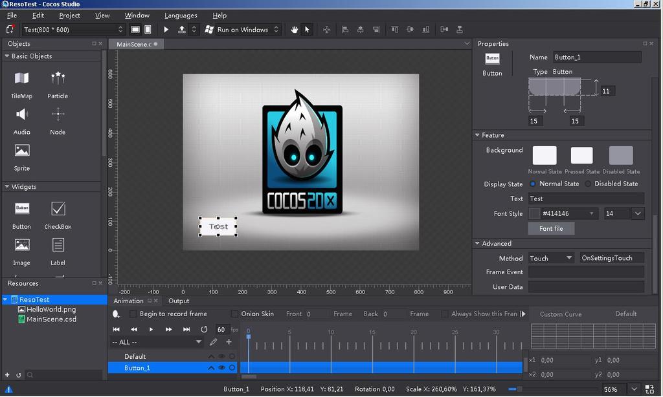Select the Sprite object icon
This screenshot has height=397, width=663.
coord(22,151)
